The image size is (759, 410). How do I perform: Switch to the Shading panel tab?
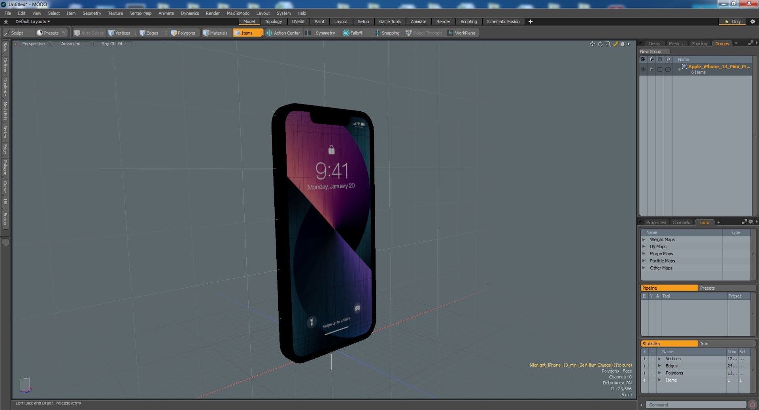point(699,43)
